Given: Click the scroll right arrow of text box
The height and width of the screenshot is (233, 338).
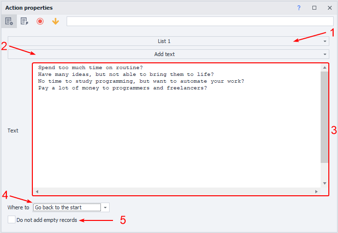Looking at the screenshot, I should point(317,191).
